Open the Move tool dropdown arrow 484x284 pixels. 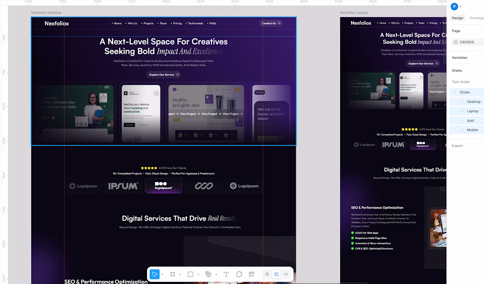(162, 275)
